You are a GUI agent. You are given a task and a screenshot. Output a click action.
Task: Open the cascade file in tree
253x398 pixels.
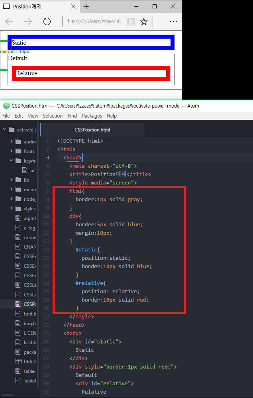click(x=25, y=237)
